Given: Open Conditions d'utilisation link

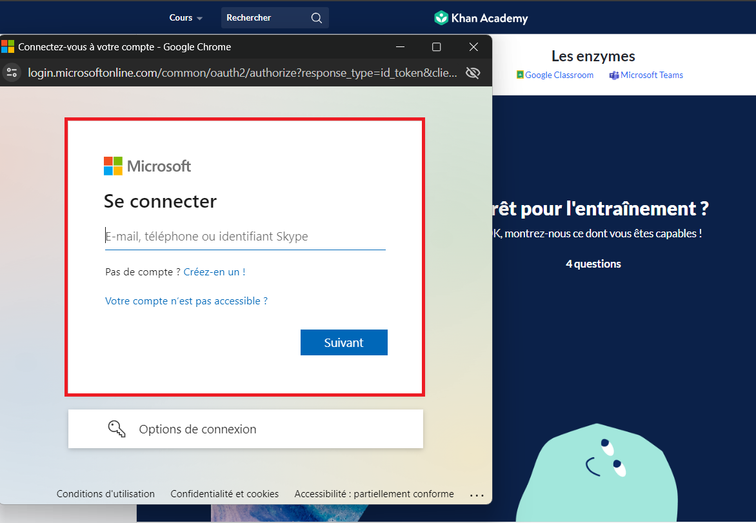Looking at the screenshot, I should pos(106,493).
